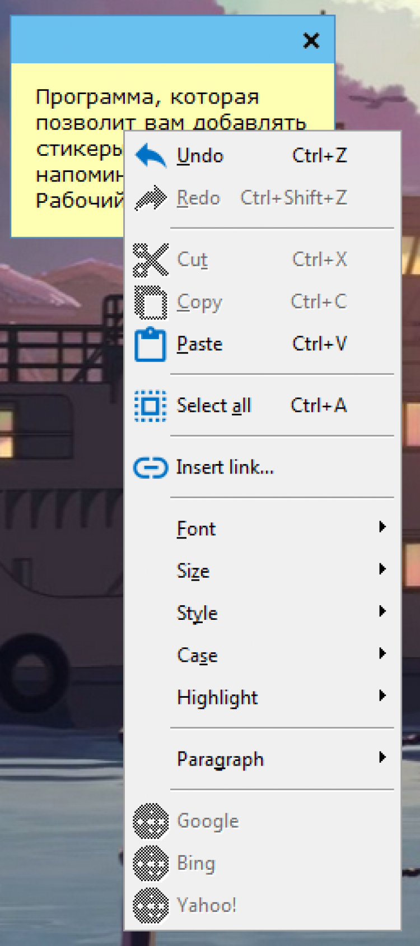This screenshot has height=946, width=420.
Task: Click the grayed Redo arrow icon
Action: (151, 198)
